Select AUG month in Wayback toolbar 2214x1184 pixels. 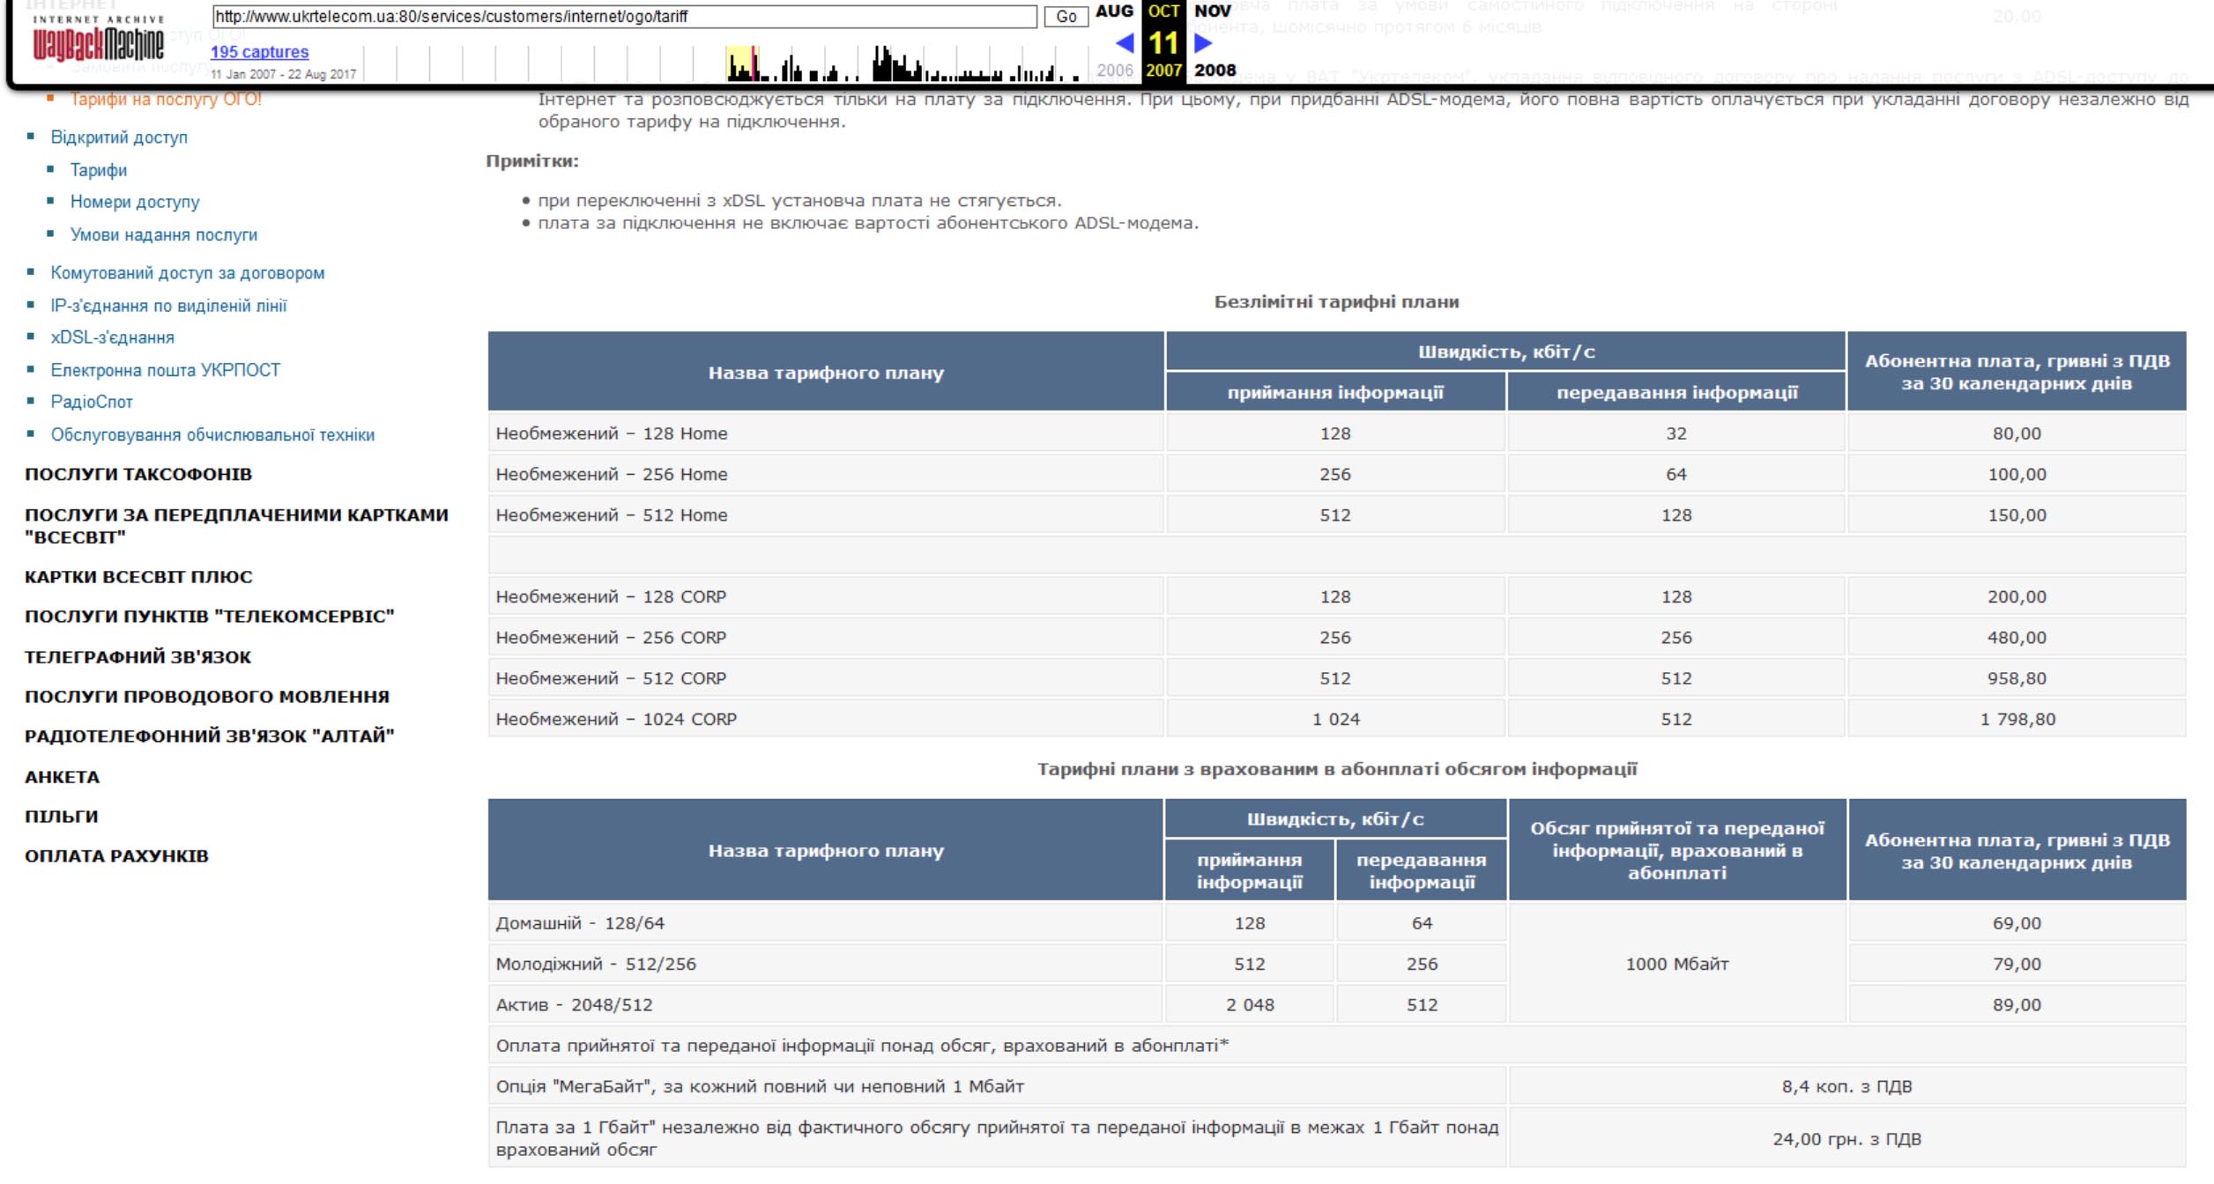click(1114, 11)
